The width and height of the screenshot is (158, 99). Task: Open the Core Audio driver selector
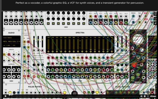(x=12, y=38)
